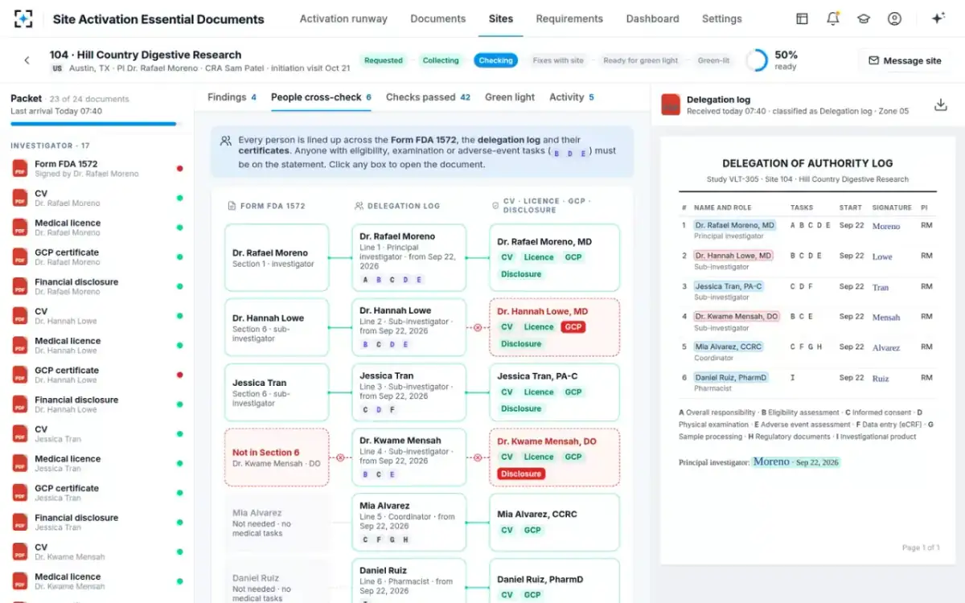Click the packet progress bar
The height and width of the screenshot is (603, 965).
96,124
